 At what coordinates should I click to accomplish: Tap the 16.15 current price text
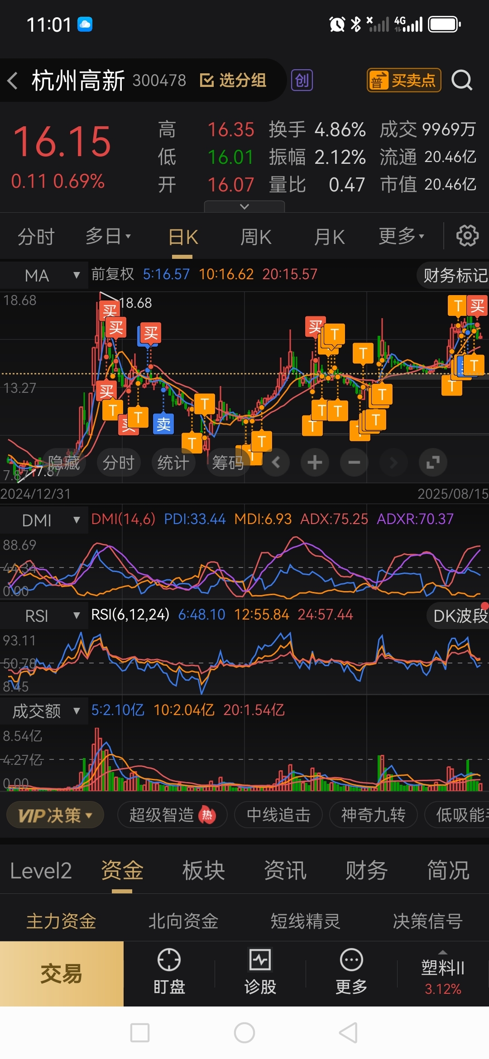point(62,142)
